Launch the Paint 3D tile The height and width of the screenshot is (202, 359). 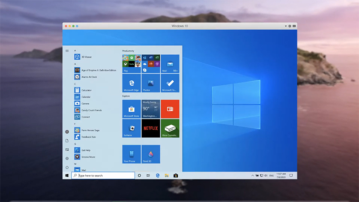(x=151, y=154)
